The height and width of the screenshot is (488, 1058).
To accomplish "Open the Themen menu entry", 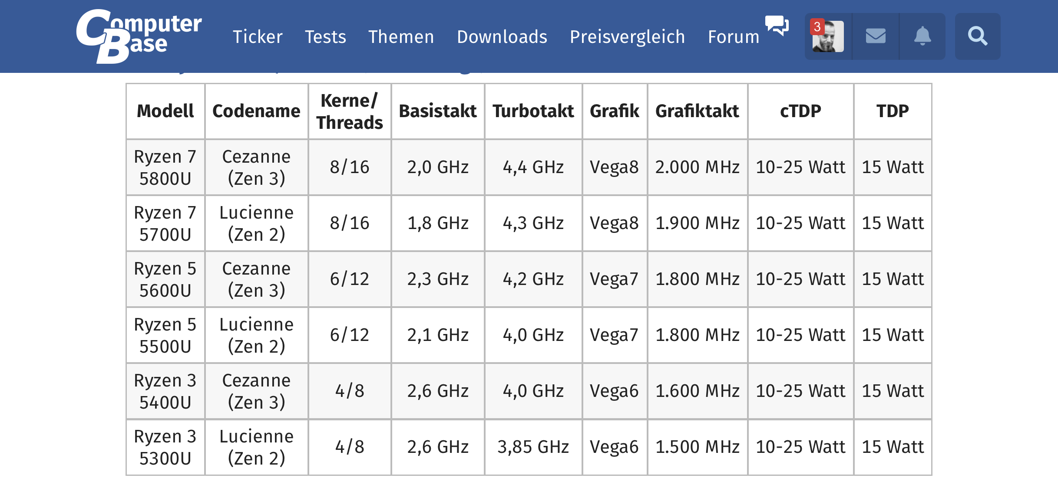I will point(401,37).
